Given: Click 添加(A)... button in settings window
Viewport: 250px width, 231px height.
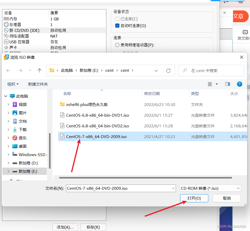Looking at the screenshot, I should coord(65,227).
